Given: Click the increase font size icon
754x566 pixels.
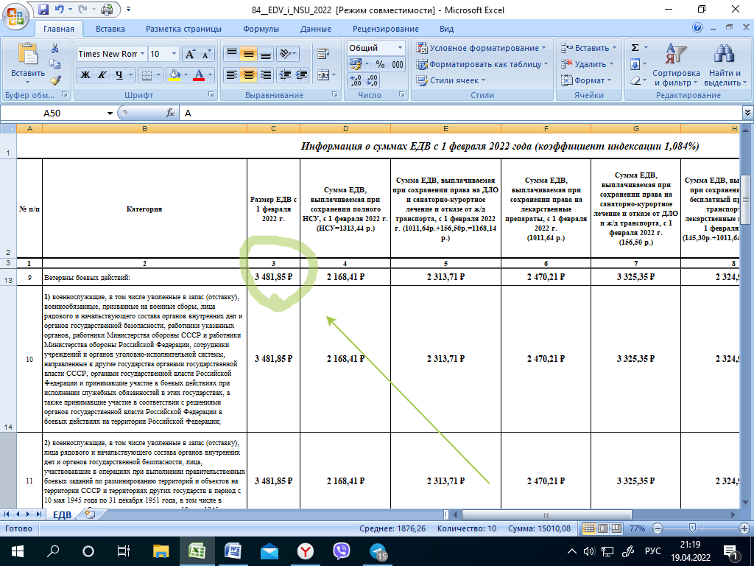Looking at the screenshot, I should coord(190,54).
